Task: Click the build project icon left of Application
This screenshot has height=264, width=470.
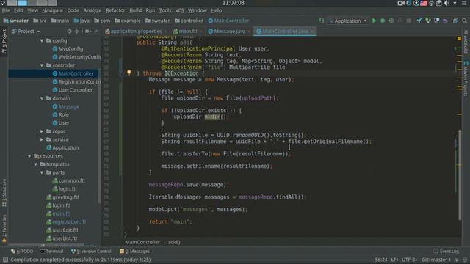Action: (x=322, y=21)
